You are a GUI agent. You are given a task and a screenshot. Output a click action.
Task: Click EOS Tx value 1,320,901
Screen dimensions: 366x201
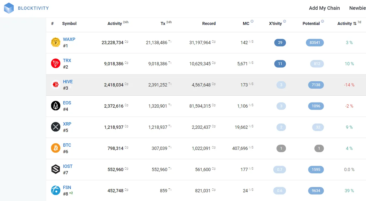(x=158, y=106)
